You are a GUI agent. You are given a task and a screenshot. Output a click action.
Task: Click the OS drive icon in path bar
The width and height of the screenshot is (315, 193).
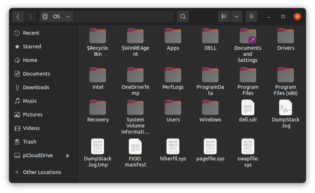tap(45, 17)
